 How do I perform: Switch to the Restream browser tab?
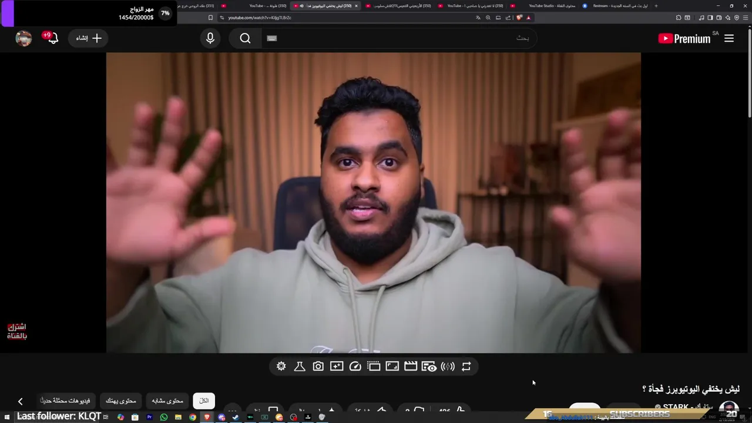(x=615, y=6)
